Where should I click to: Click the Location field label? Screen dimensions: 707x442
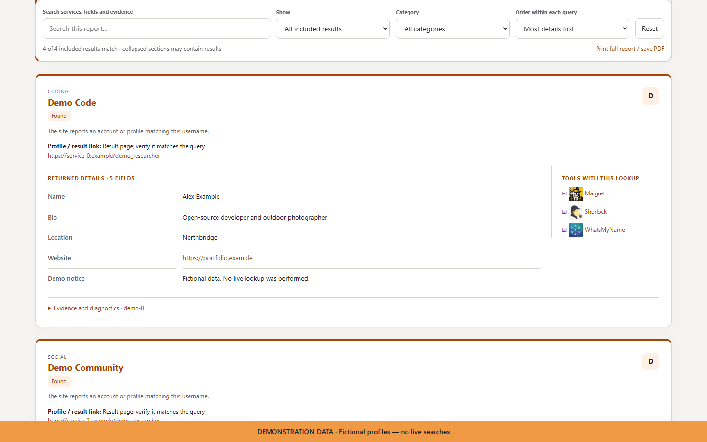tap(60, 238)
